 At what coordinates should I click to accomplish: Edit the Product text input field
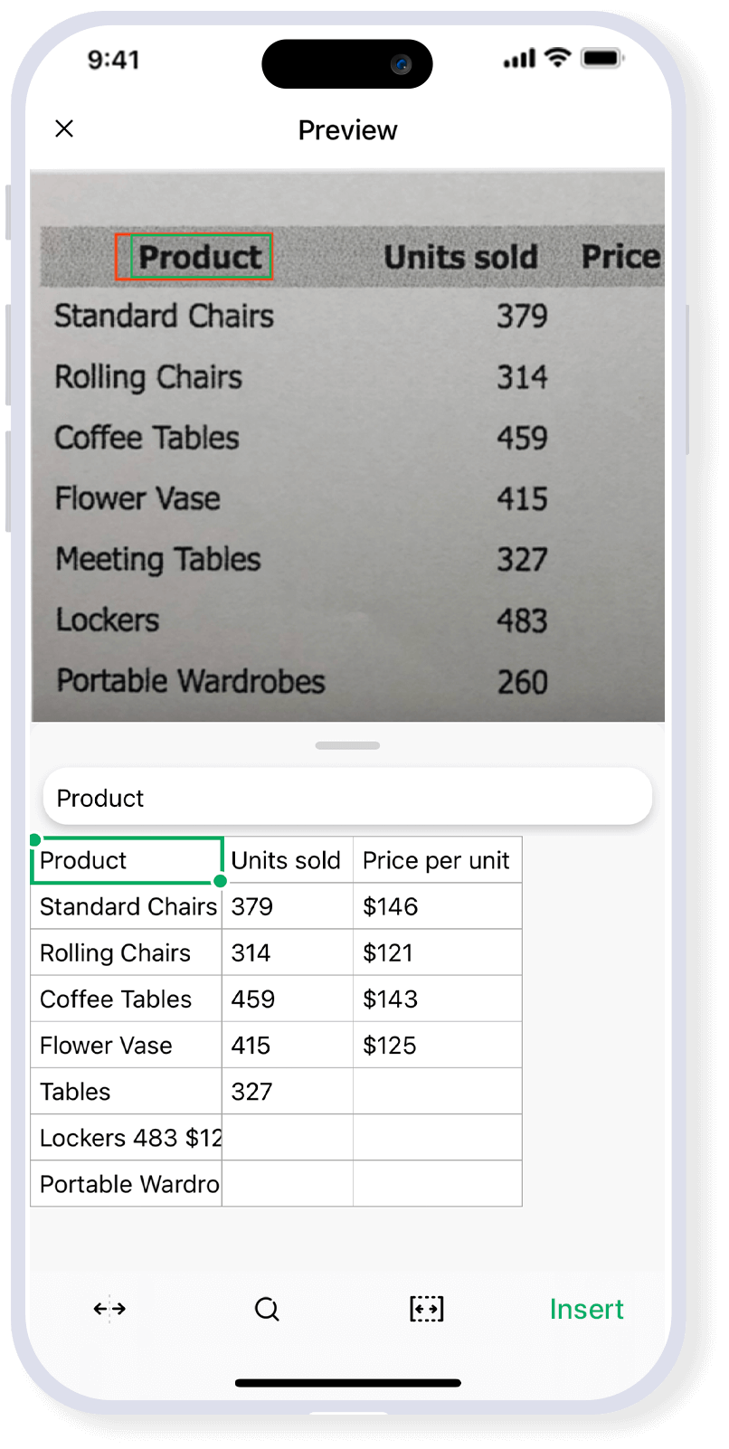pos(347,798)
